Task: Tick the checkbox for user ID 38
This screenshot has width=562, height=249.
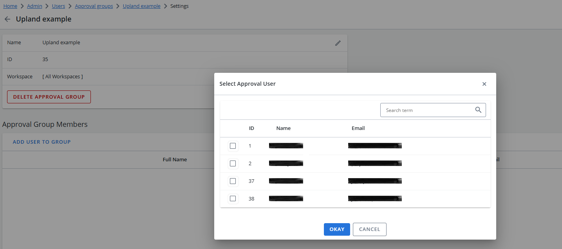Action: 233,199
